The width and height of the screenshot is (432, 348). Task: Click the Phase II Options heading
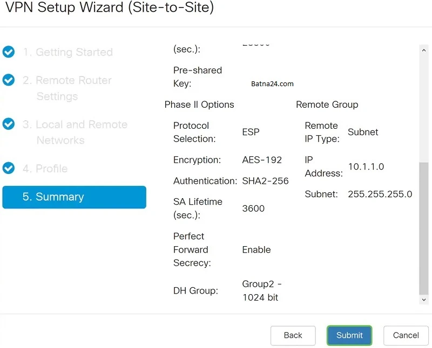(x=199, y=105)
